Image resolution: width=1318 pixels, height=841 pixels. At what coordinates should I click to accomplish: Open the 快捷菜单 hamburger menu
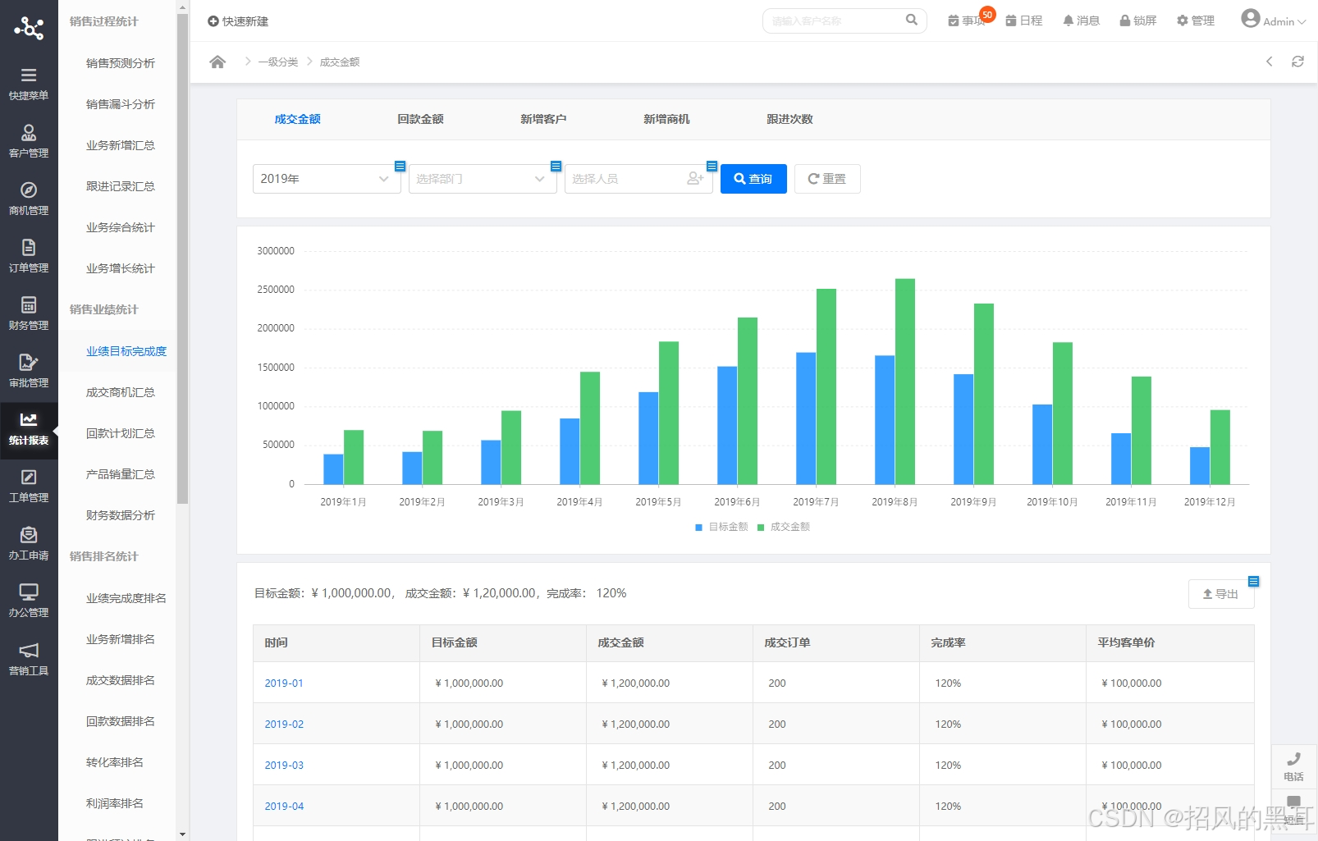click(x=29, y=84)
